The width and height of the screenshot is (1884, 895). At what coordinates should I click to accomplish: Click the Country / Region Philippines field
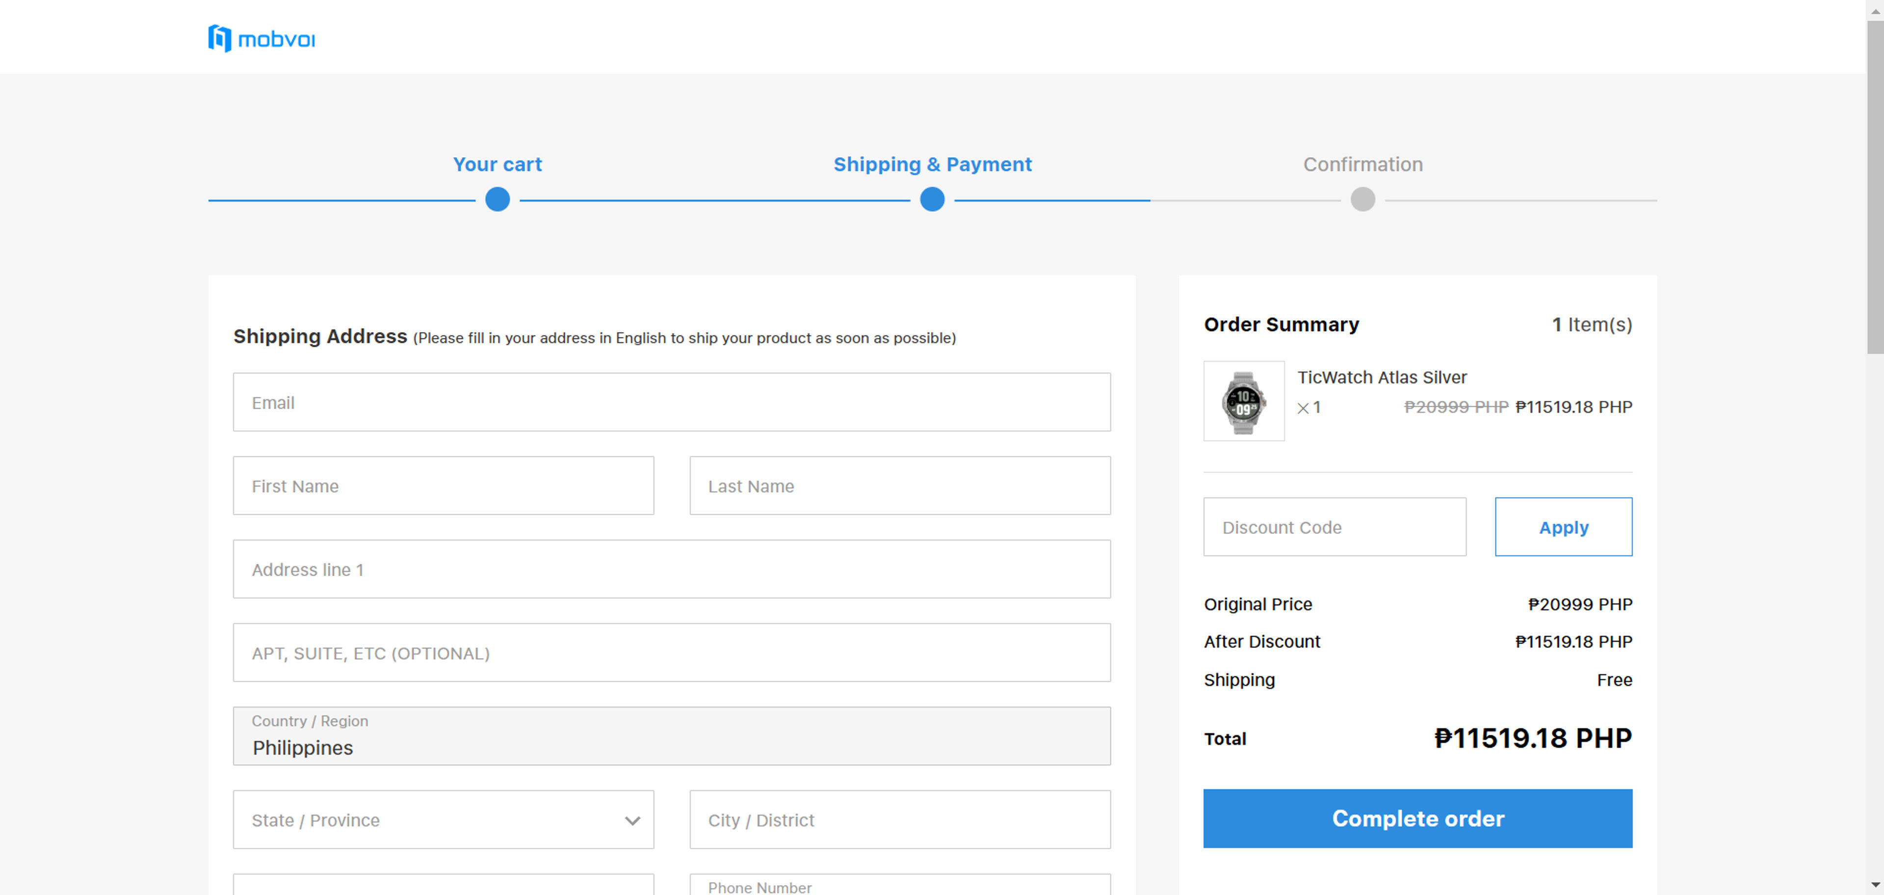(x=671, y=736)
